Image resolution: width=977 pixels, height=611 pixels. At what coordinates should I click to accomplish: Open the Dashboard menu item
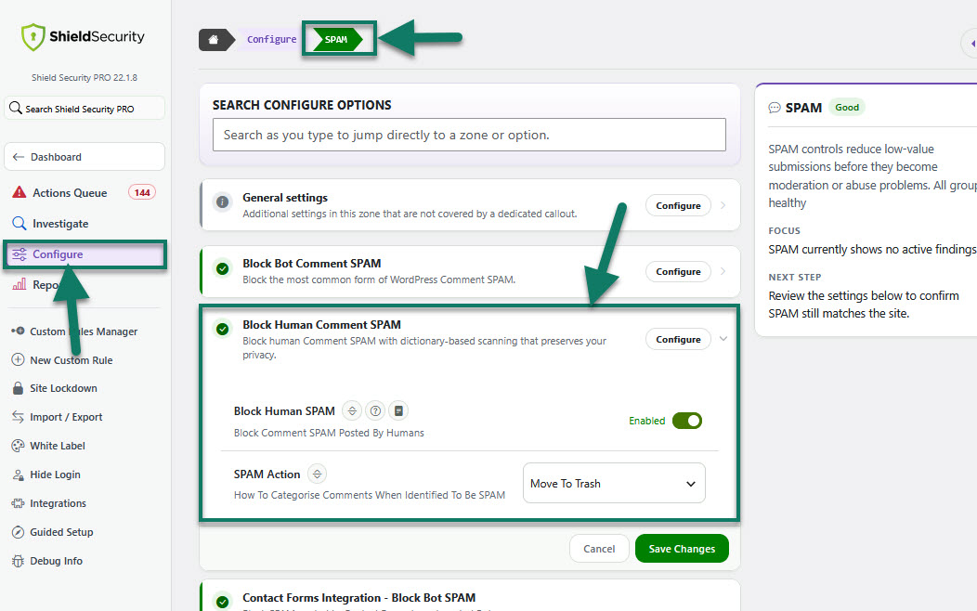tap(85, 157)
